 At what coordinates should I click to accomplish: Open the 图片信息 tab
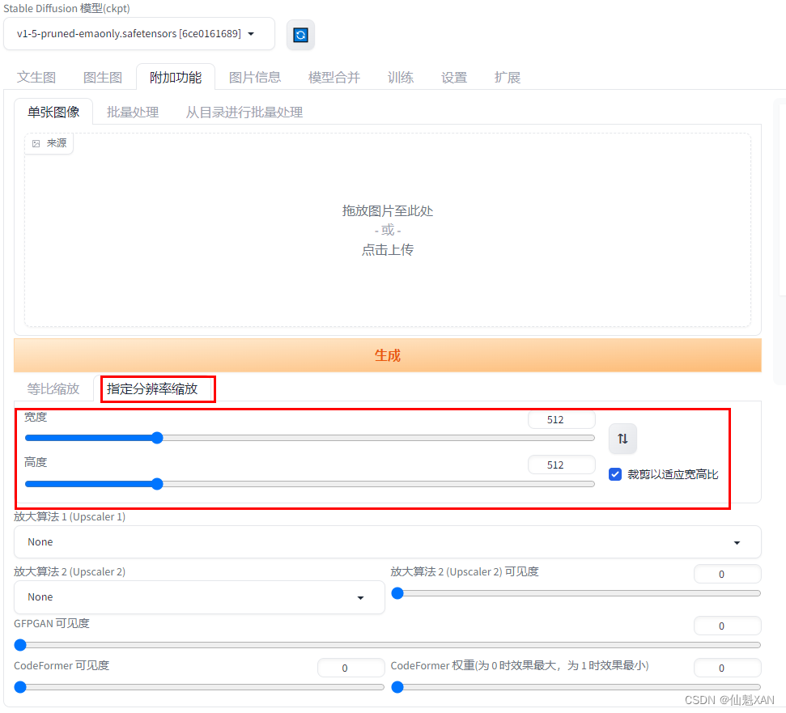point(255,77)
